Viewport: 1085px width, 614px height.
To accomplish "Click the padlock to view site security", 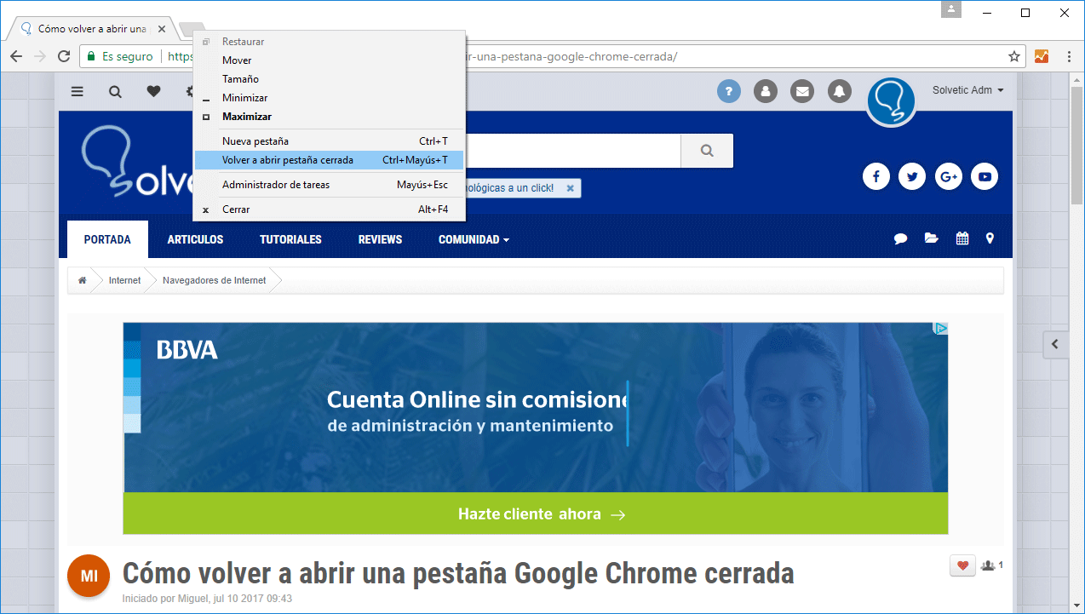I will 90,56.
